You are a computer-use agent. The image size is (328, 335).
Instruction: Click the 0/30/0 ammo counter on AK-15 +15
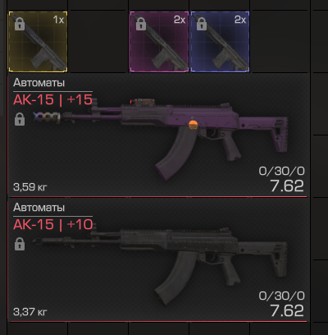(281, 171)
